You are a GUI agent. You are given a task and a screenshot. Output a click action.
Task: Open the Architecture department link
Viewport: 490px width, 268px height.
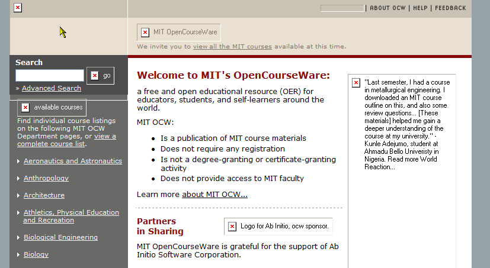pyautogui.click(x=44, y=195)
